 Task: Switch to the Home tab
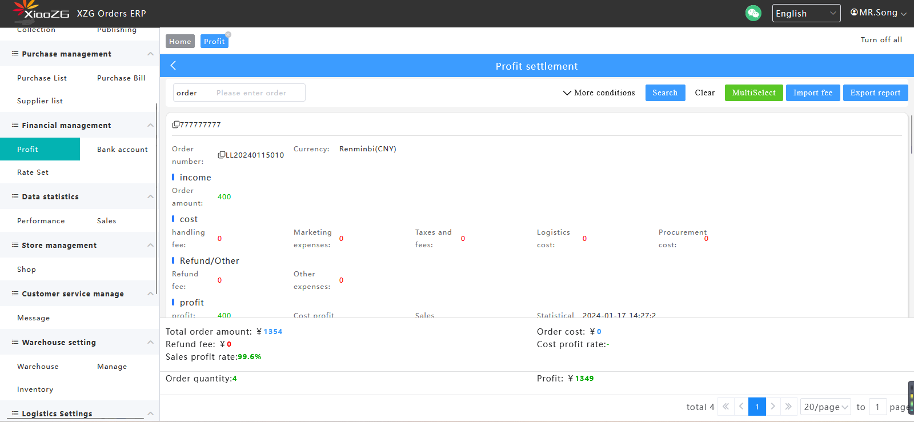point(180,41)
